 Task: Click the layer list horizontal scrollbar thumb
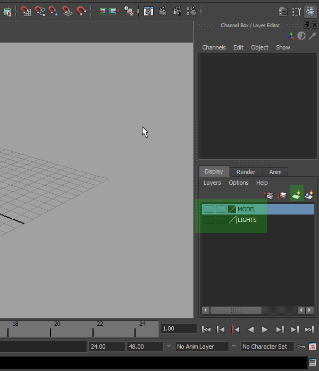tap(236, 310)
